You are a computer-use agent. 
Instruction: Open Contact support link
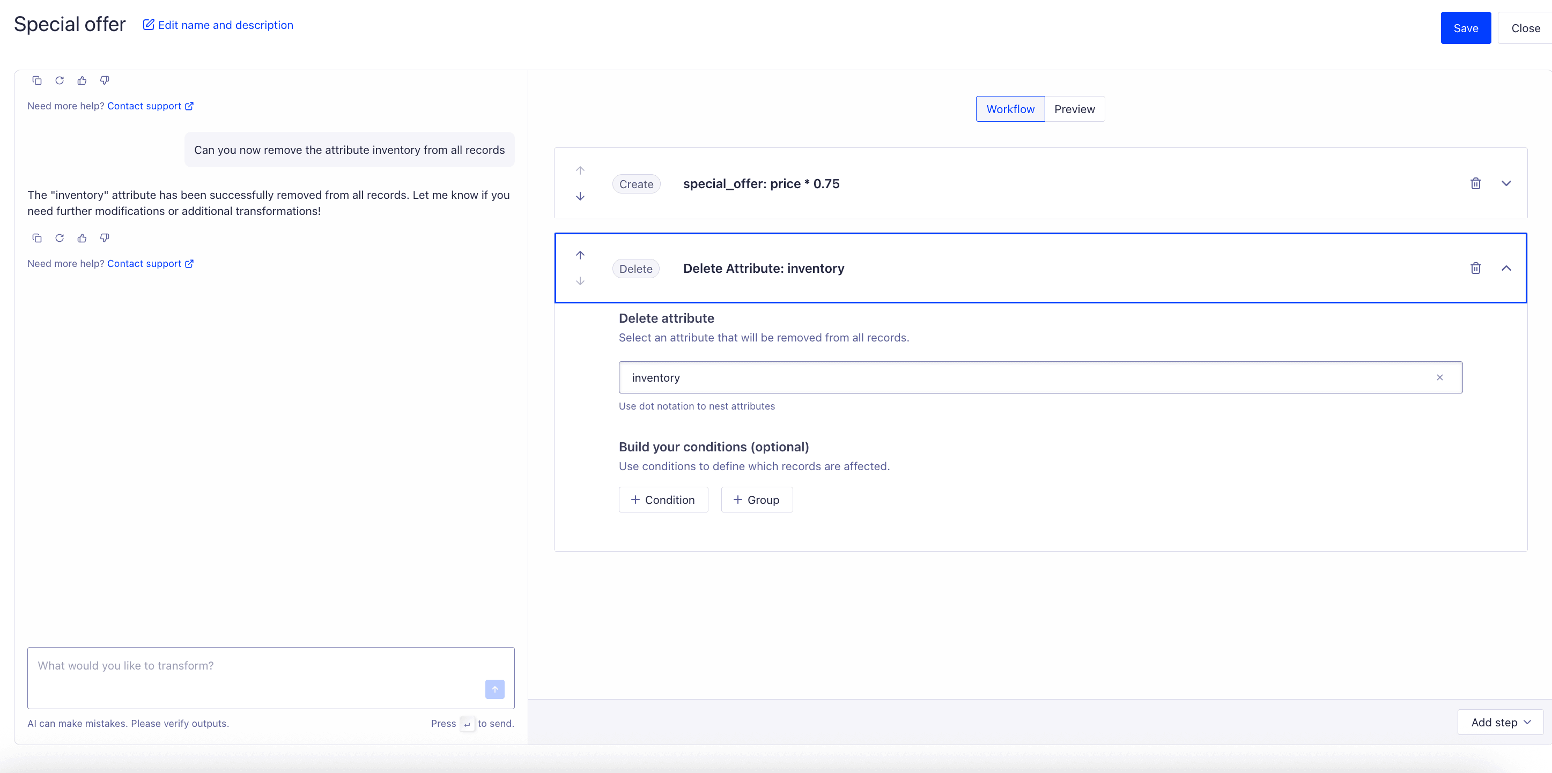(145, 263)
